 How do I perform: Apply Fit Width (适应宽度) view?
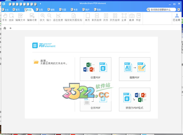coord(58,17)
